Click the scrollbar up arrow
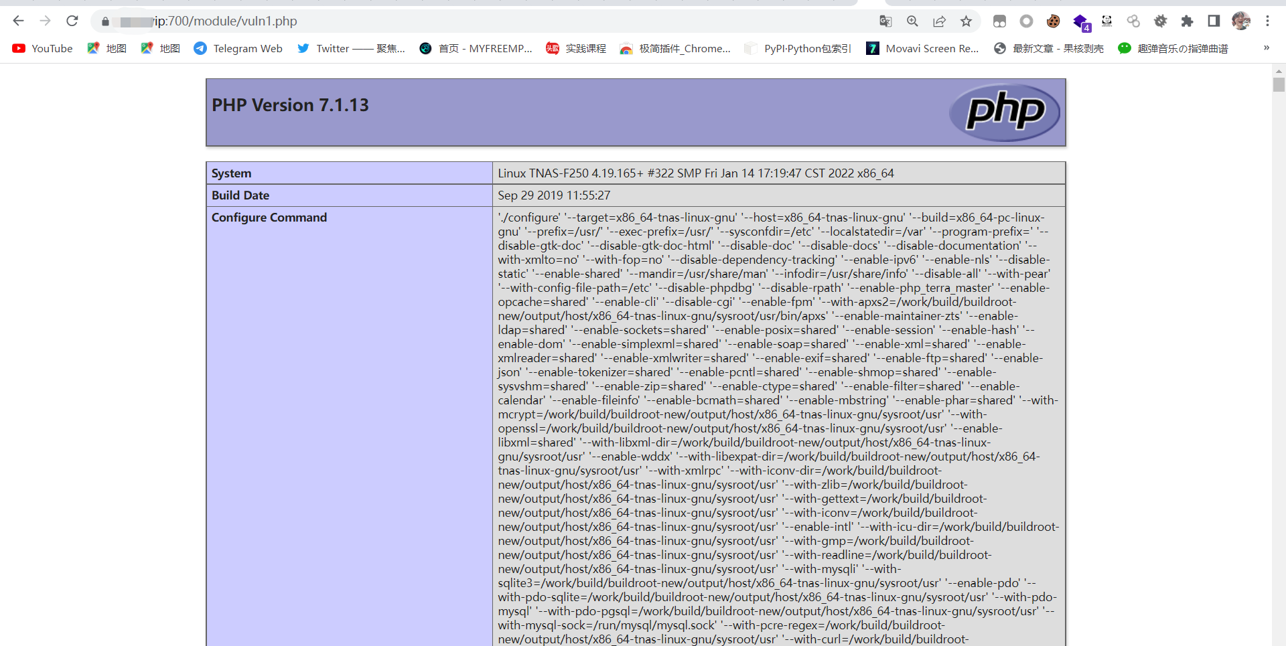The height and width of the screenshot is (646, 1286). [1279, 70]
